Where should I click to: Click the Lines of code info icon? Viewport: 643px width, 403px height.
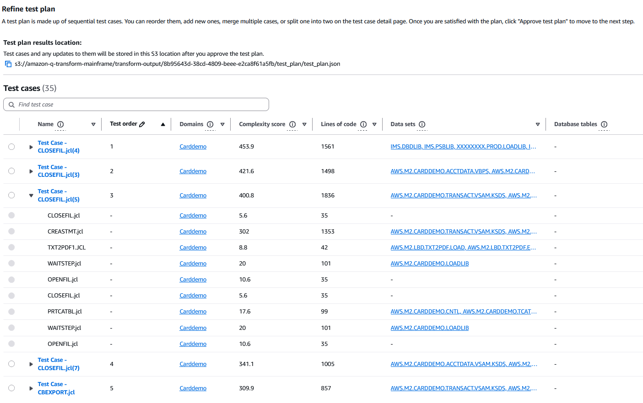[x=363, y=124]
